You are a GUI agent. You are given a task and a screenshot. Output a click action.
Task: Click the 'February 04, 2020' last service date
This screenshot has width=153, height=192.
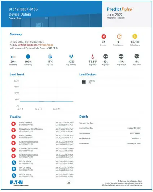134,144
